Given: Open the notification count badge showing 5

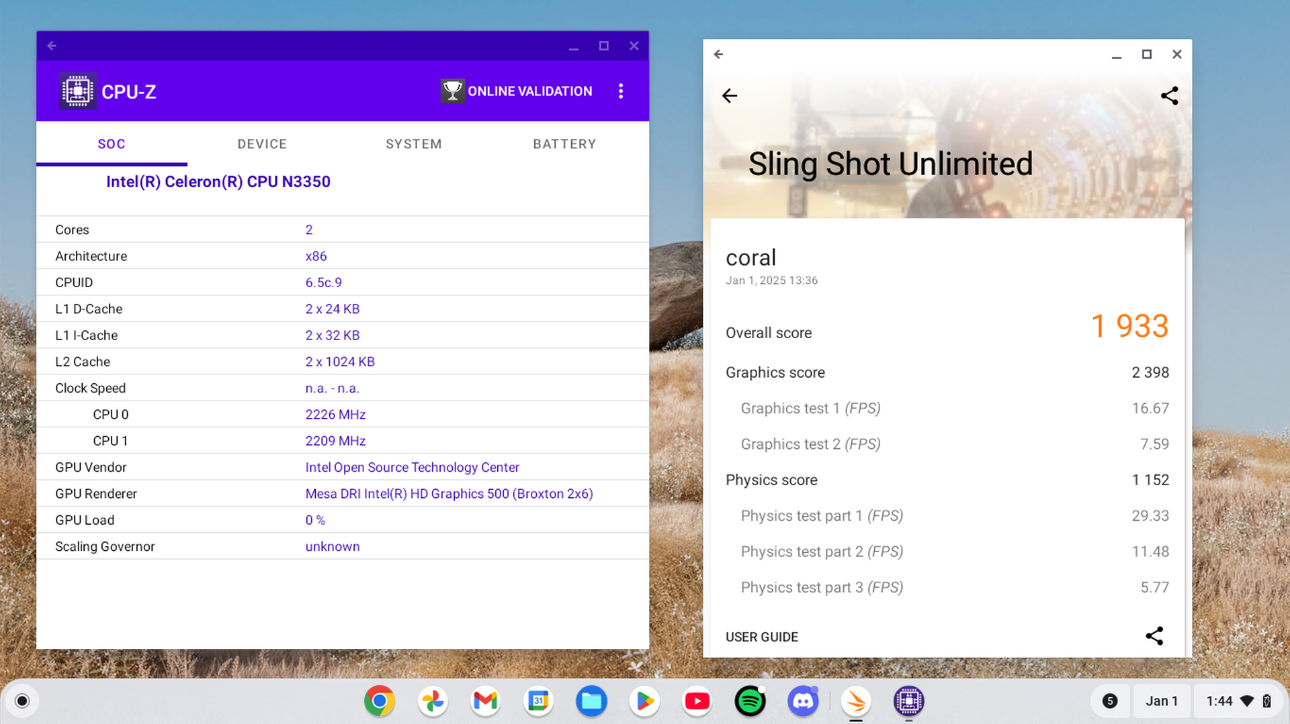Looking at the screenshot, I should [1110, 701].
